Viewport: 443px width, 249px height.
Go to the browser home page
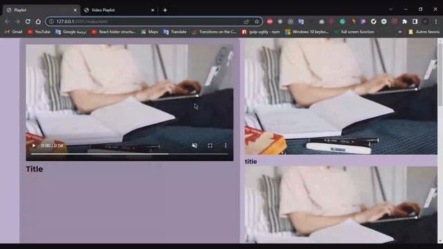[x=38, y=21]
